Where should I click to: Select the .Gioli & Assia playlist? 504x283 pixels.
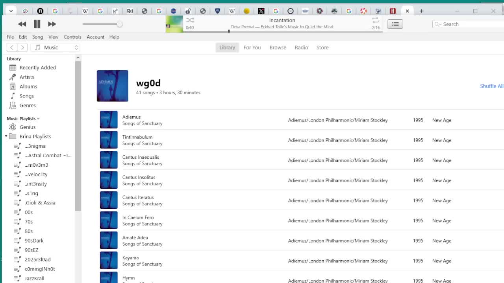point(40,202)
